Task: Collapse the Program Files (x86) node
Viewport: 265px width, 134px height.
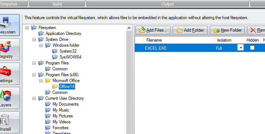Action: coord(34,75)
